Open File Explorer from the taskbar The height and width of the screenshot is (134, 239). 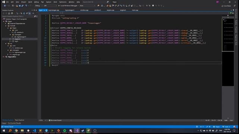pos(22,131)
